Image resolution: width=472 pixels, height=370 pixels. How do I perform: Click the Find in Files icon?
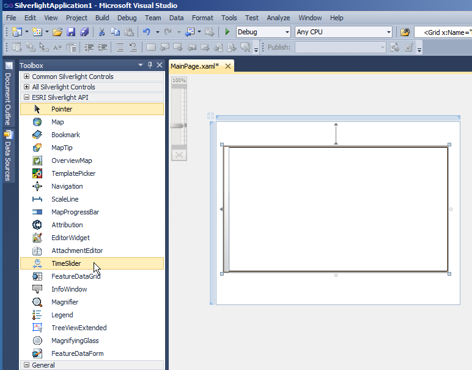point(405,32)
